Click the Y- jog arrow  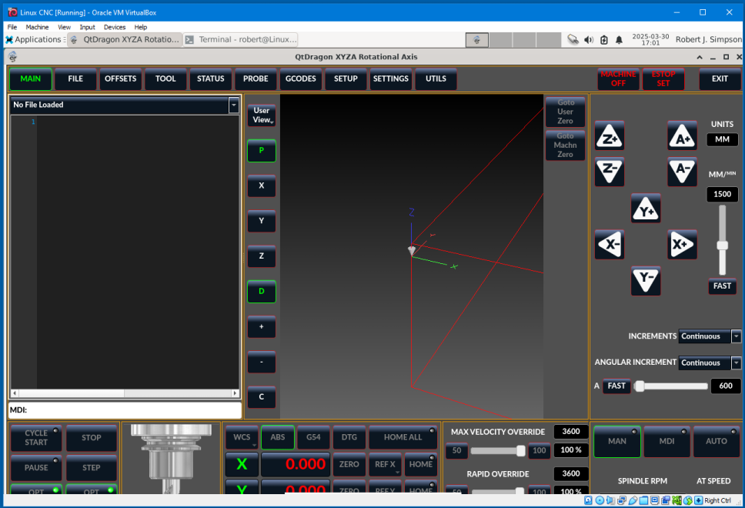[646, 280]
